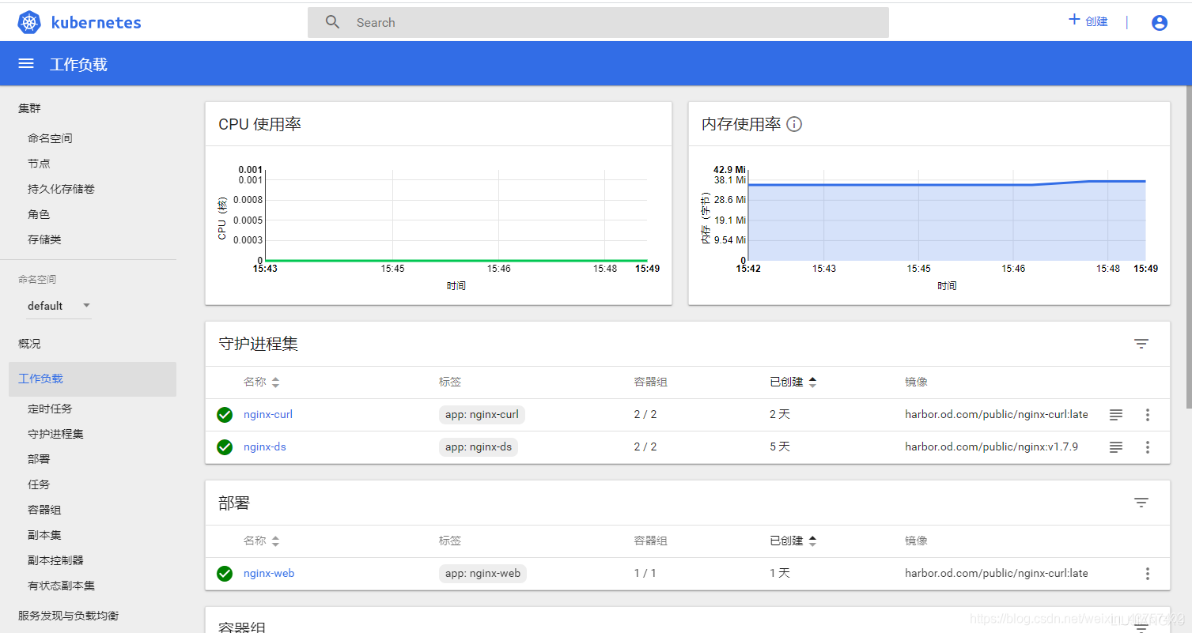Go to 存储类 in sidebar

[x=44, y=239]
